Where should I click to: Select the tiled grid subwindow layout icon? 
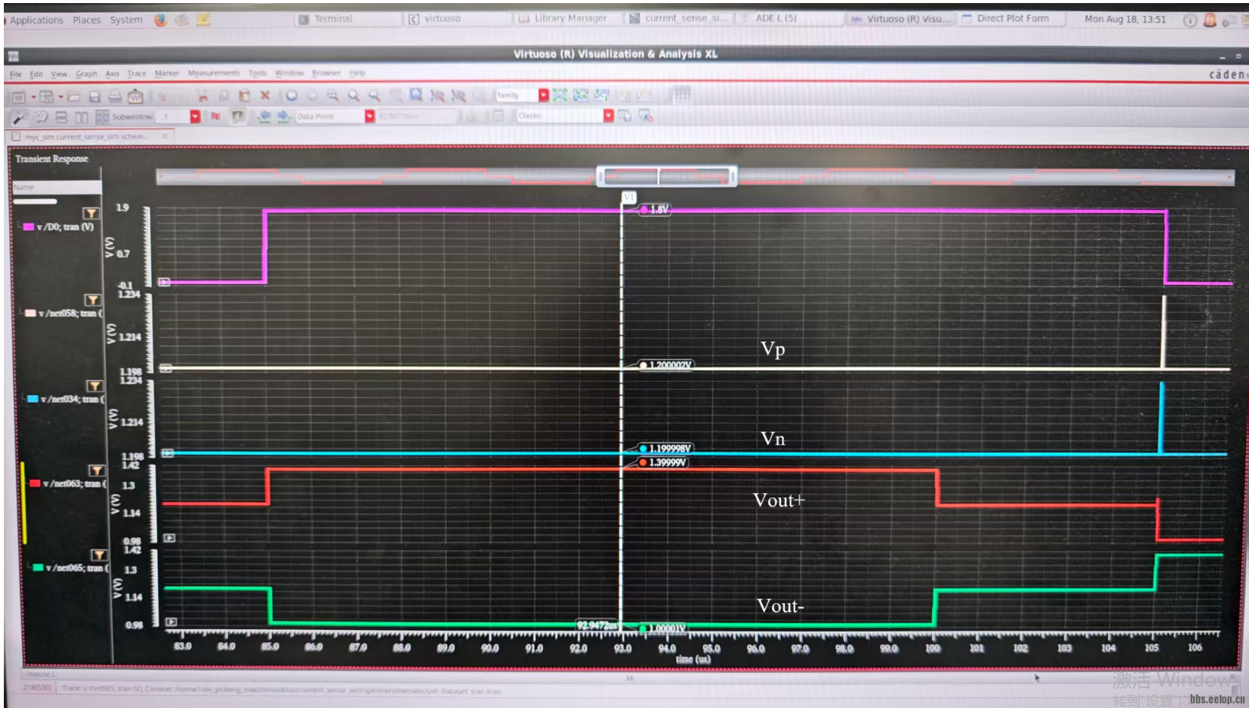102,117
